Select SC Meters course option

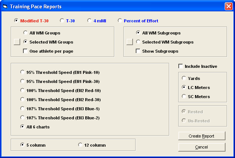[x=184, y=97]
